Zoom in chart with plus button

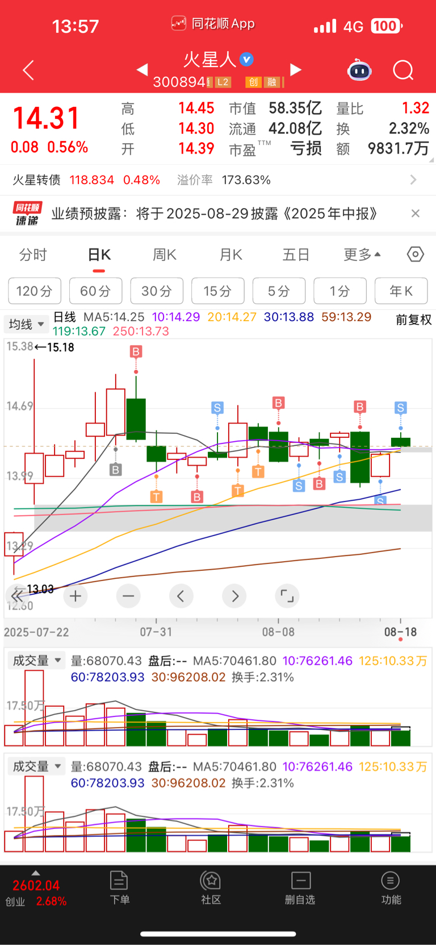click(x=76, y=596)
